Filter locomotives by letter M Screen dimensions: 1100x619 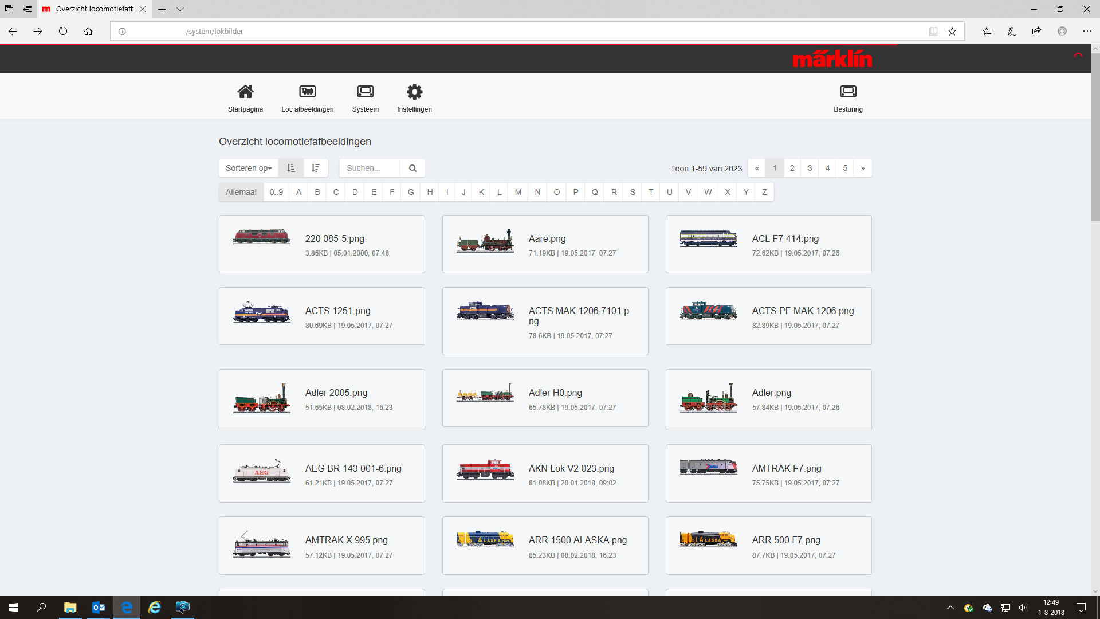tap(518, 192)
